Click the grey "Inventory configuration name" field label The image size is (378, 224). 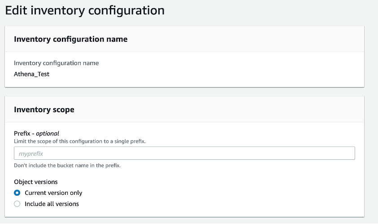56,63
